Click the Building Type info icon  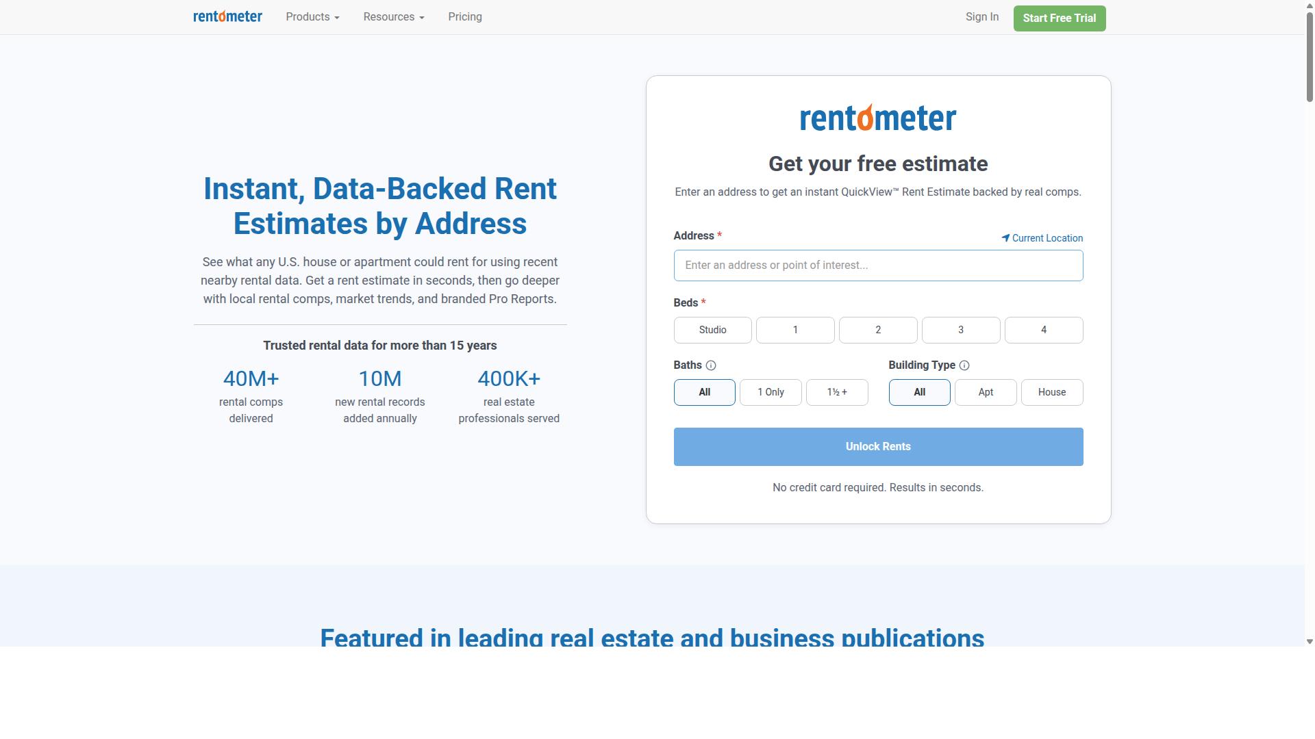click(964, 365)
